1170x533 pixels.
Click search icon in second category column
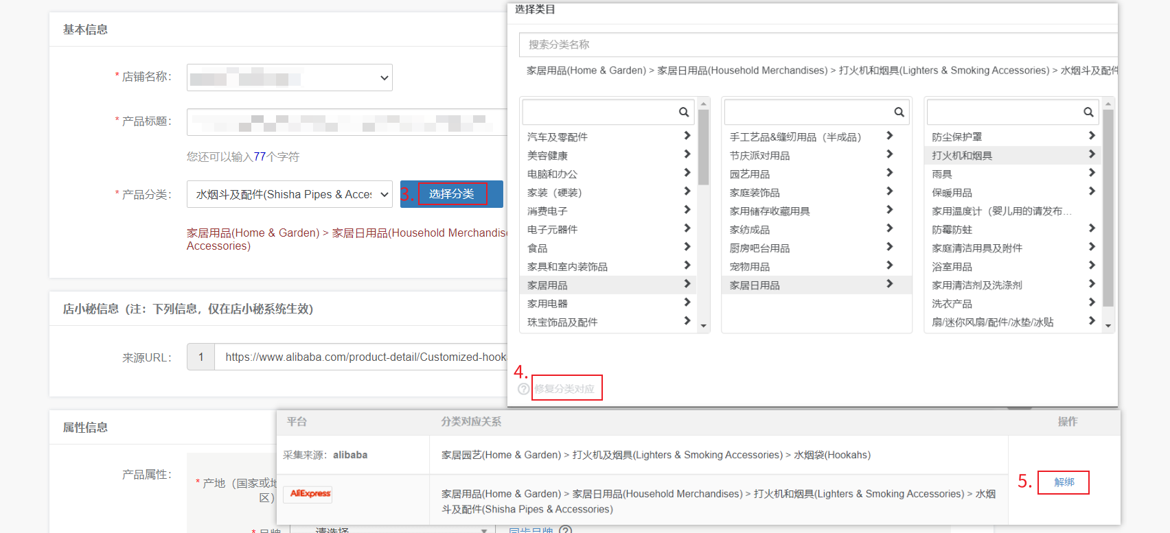899,112
